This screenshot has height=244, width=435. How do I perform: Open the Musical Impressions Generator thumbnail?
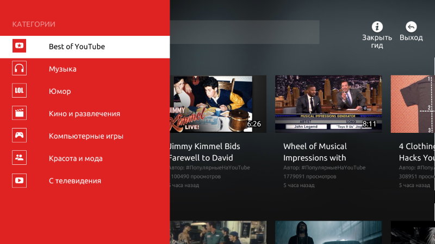pyautogui.click(x=328, y=104)
